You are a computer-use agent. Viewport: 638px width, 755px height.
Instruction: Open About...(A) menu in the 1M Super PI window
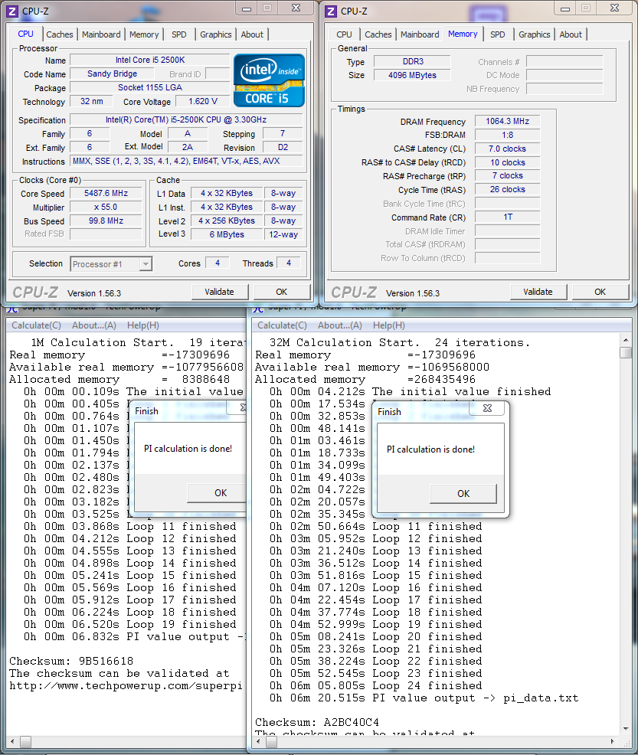pyautogui.click(x=94, y=325)
